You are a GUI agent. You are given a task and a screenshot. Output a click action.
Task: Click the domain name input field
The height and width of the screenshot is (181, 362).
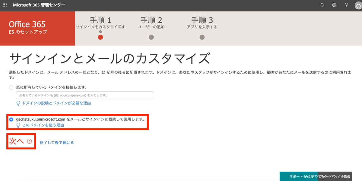click(84, 95)
